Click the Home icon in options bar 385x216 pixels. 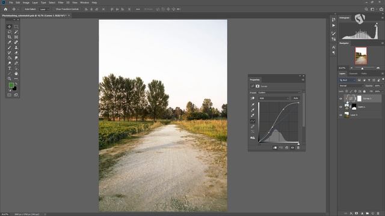[x=5, y=9]
